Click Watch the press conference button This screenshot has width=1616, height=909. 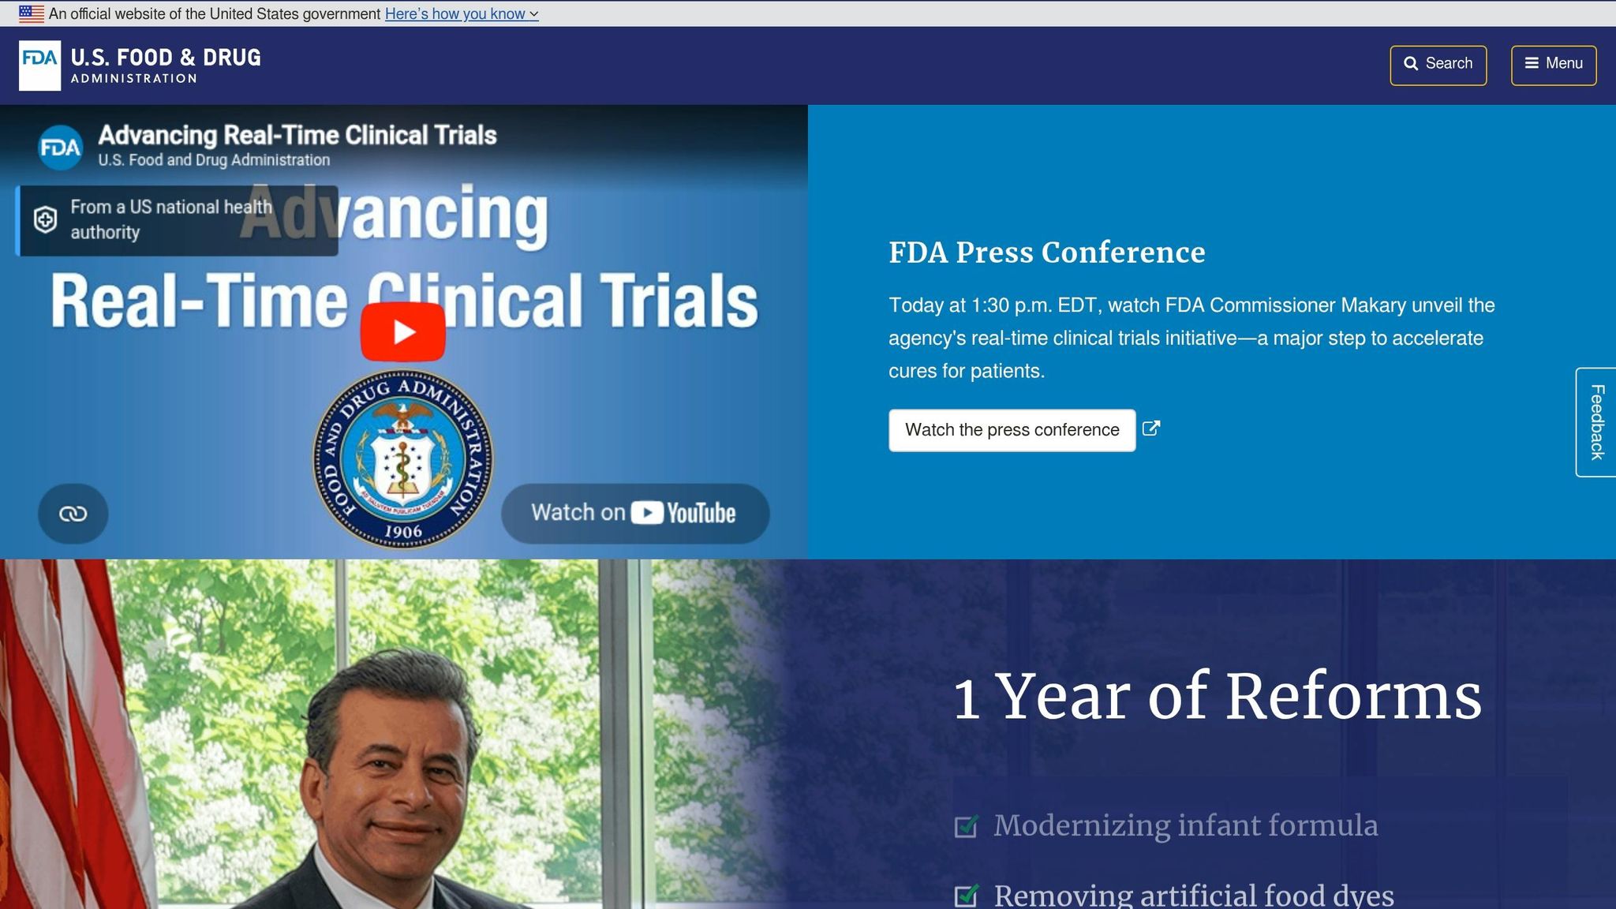tap(1012, 430)
